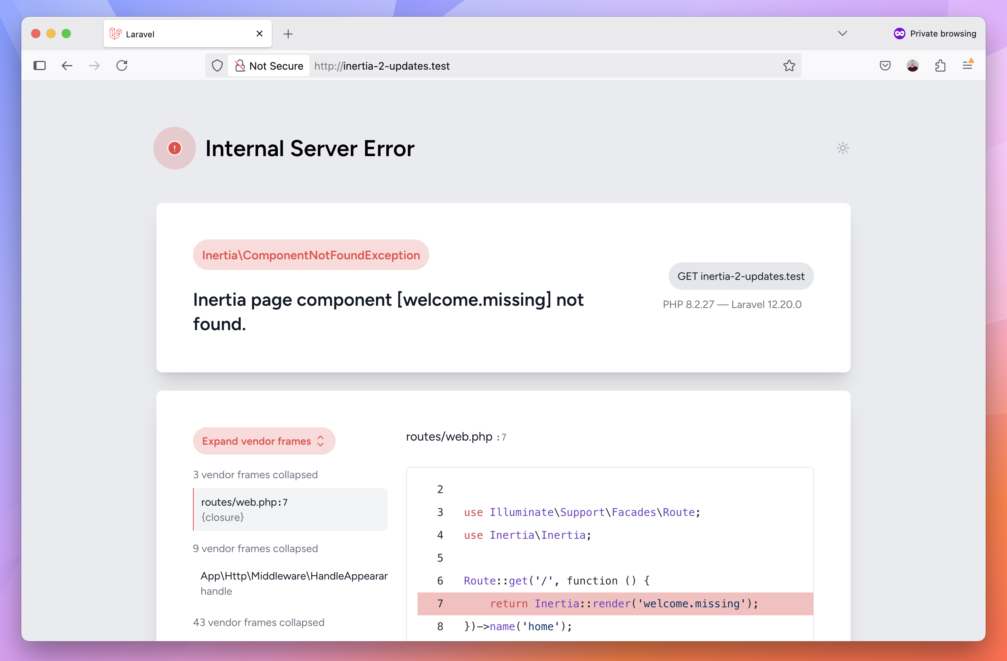Click the Private browsing indicator
The height and width of the screenshot is (661, 1007).
(x=935, y=34)
